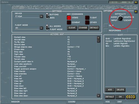Toggle the COMBAT key commands button

click(x=69, y=22)
